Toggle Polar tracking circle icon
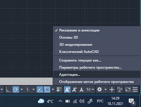The height and width of the screenshot is (107, 141). (16, 89)
